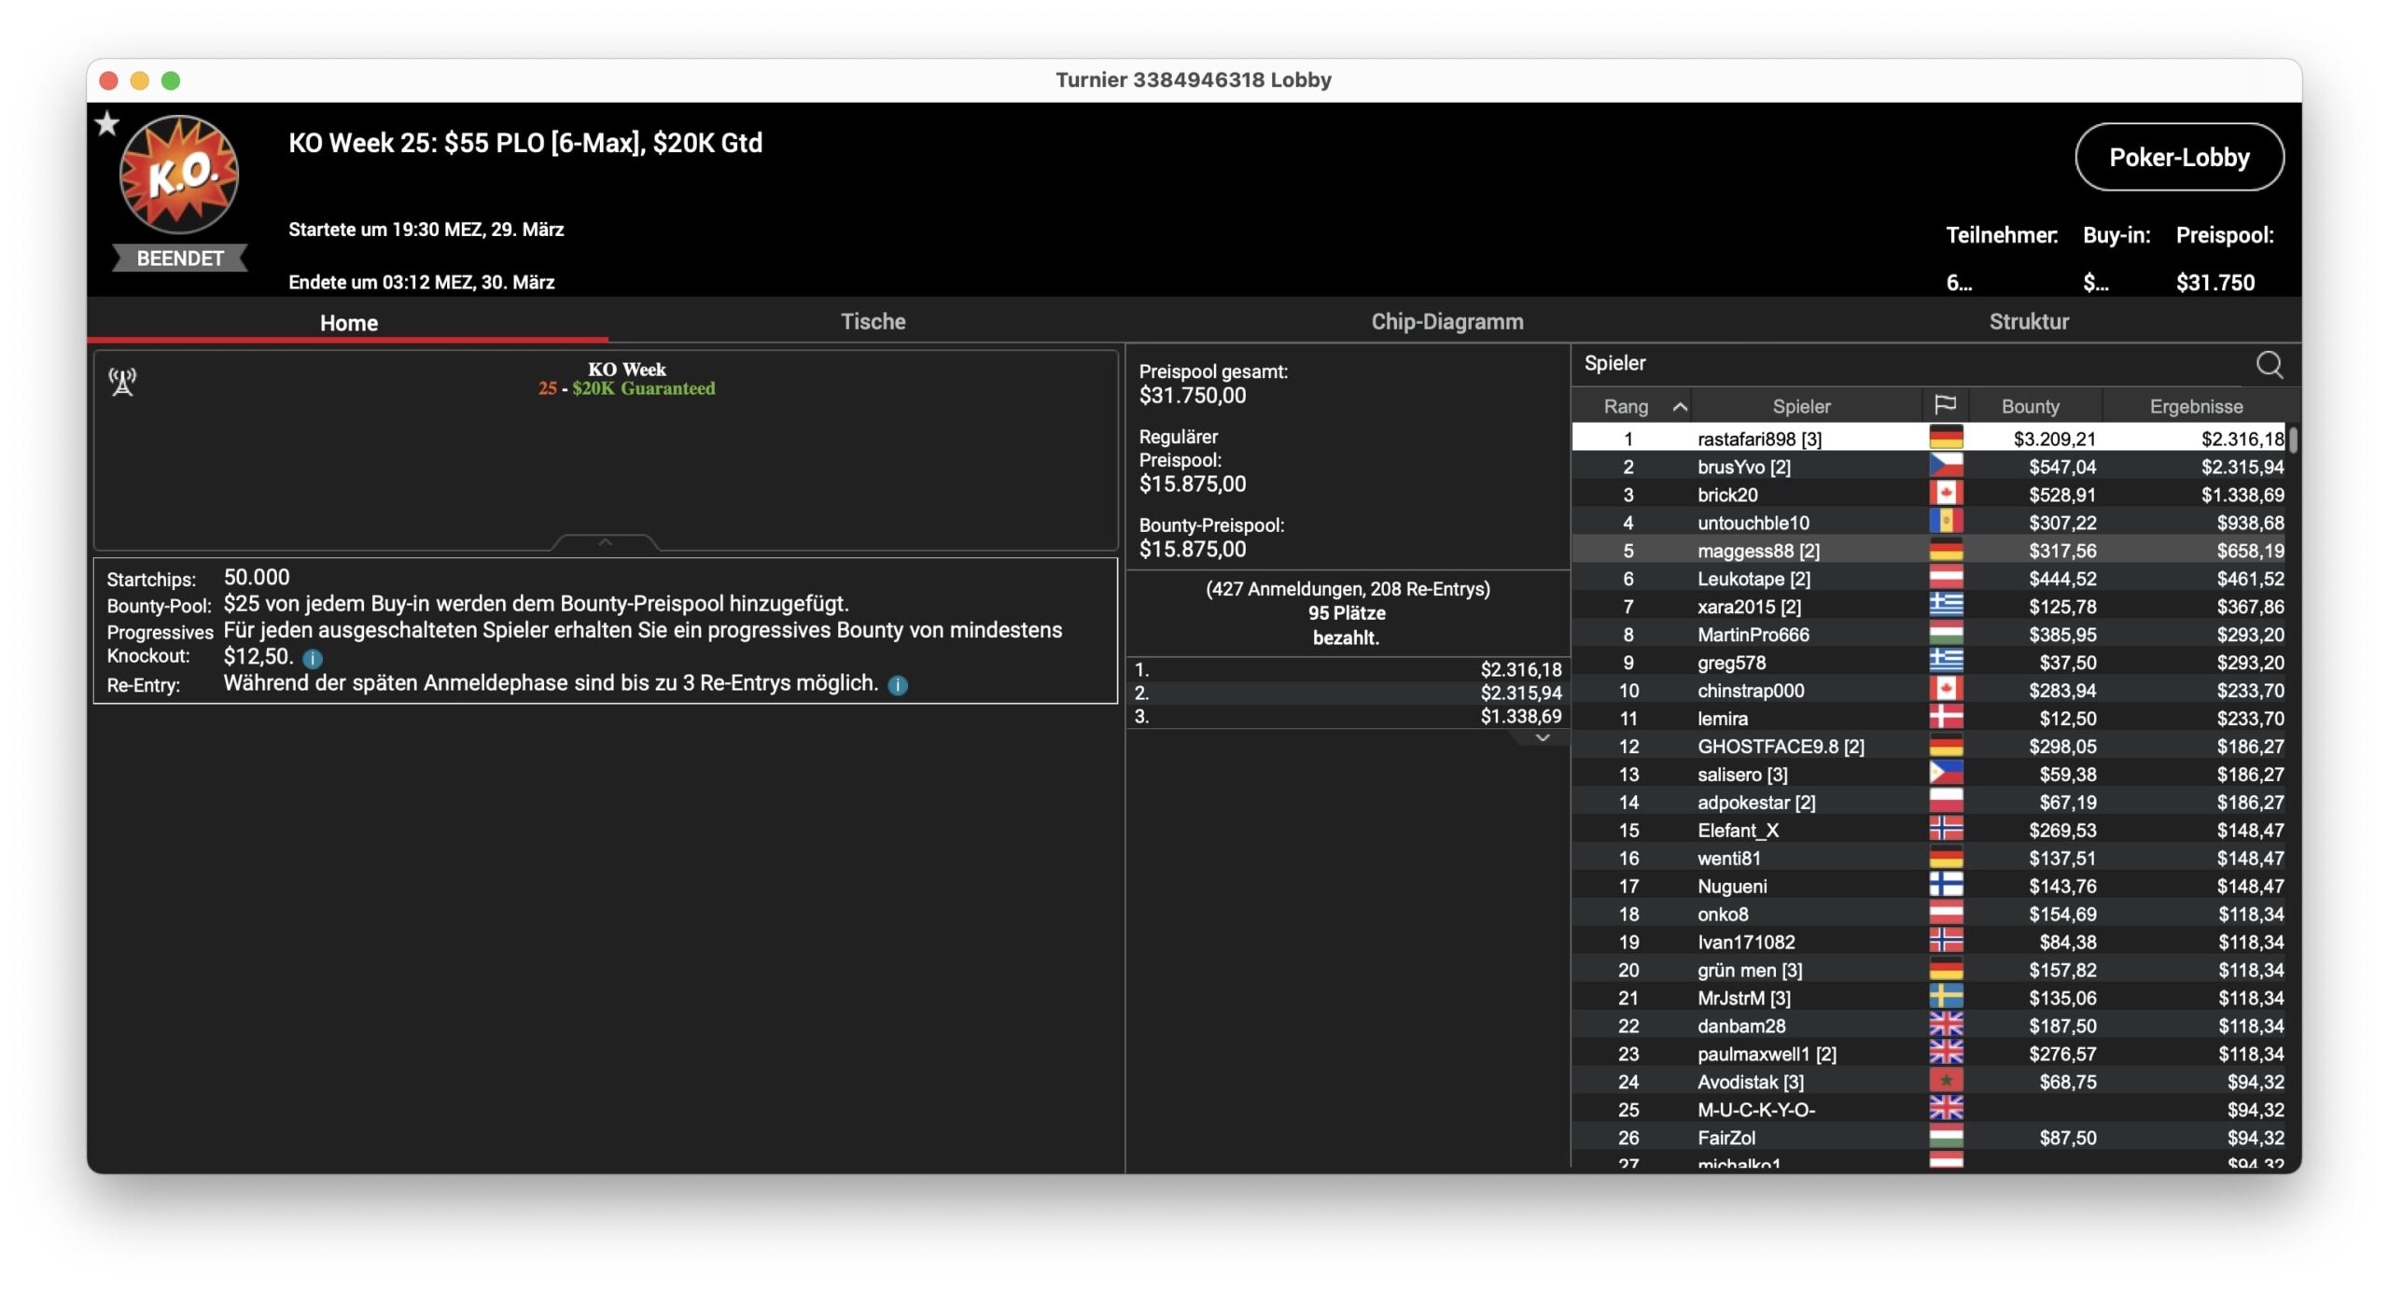Sort by the Bounty column header

(2030, 406)
